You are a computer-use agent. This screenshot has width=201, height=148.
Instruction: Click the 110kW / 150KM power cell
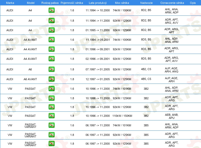click(122, 116)
